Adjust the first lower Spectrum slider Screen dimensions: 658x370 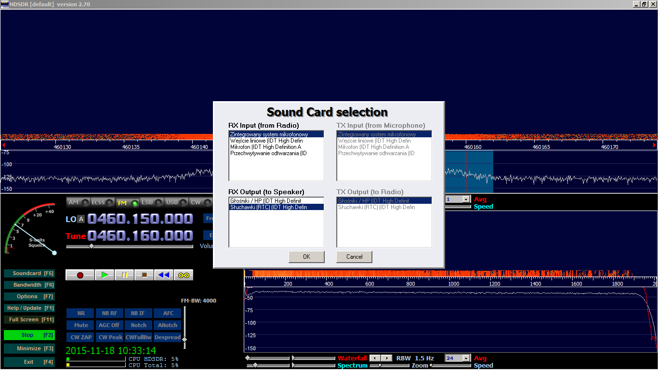255,366
